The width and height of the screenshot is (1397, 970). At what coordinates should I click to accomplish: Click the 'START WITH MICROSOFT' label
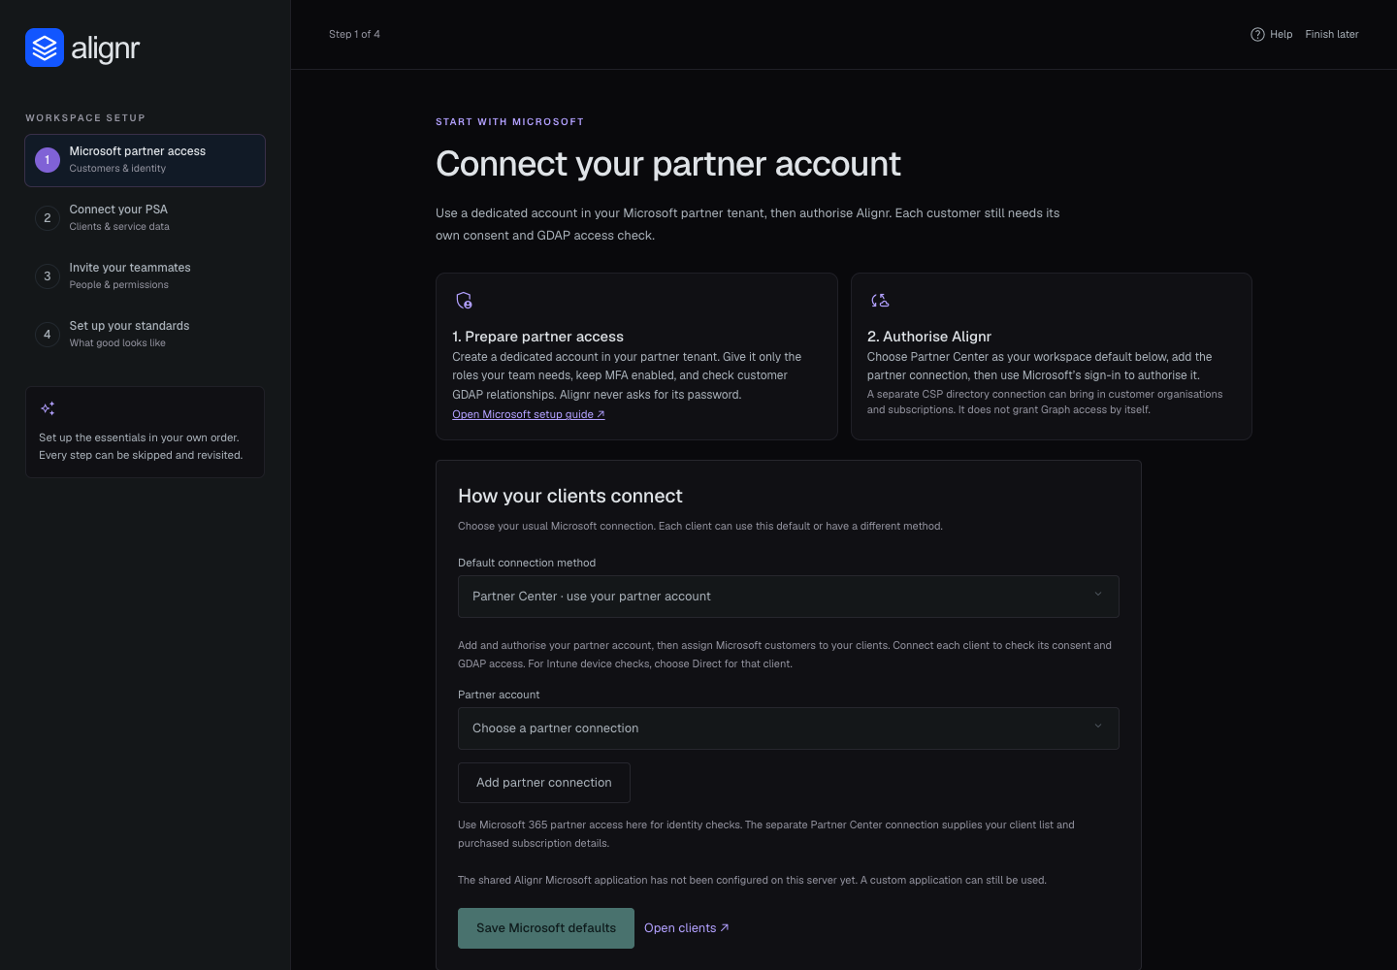pyautogui.click(x=510, y=122)
